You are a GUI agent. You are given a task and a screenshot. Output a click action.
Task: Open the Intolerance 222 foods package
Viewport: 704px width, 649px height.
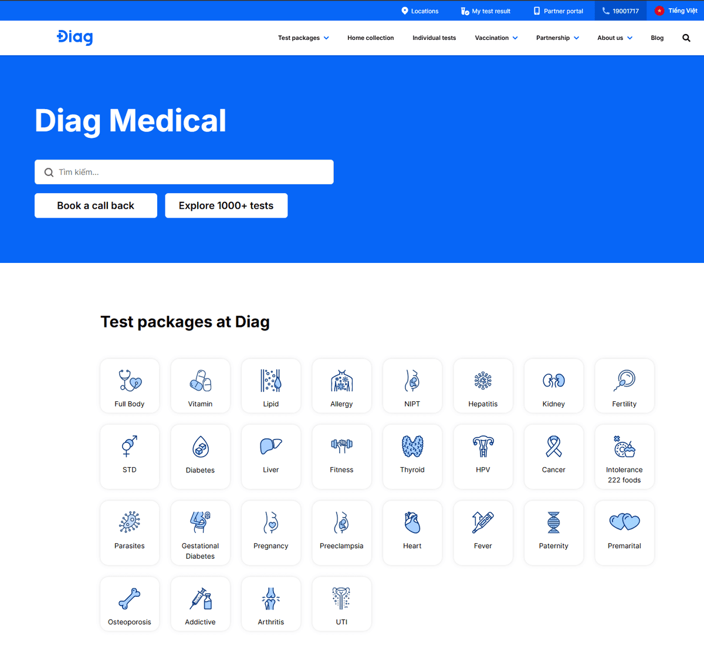point(624,457)
